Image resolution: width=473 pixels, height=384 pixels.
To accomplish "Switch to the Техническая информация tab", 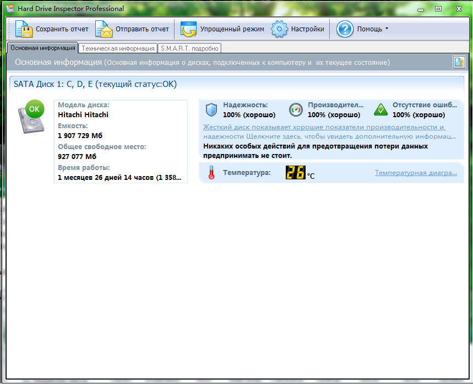I will (x=118, y=48).
